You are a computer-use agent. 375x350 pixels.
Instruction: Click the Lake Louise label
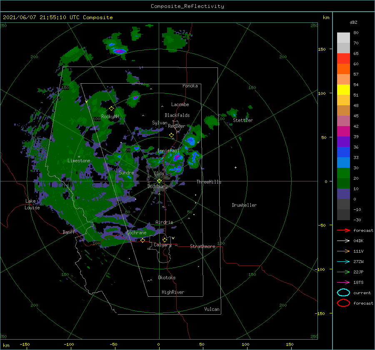coord(32,204)
